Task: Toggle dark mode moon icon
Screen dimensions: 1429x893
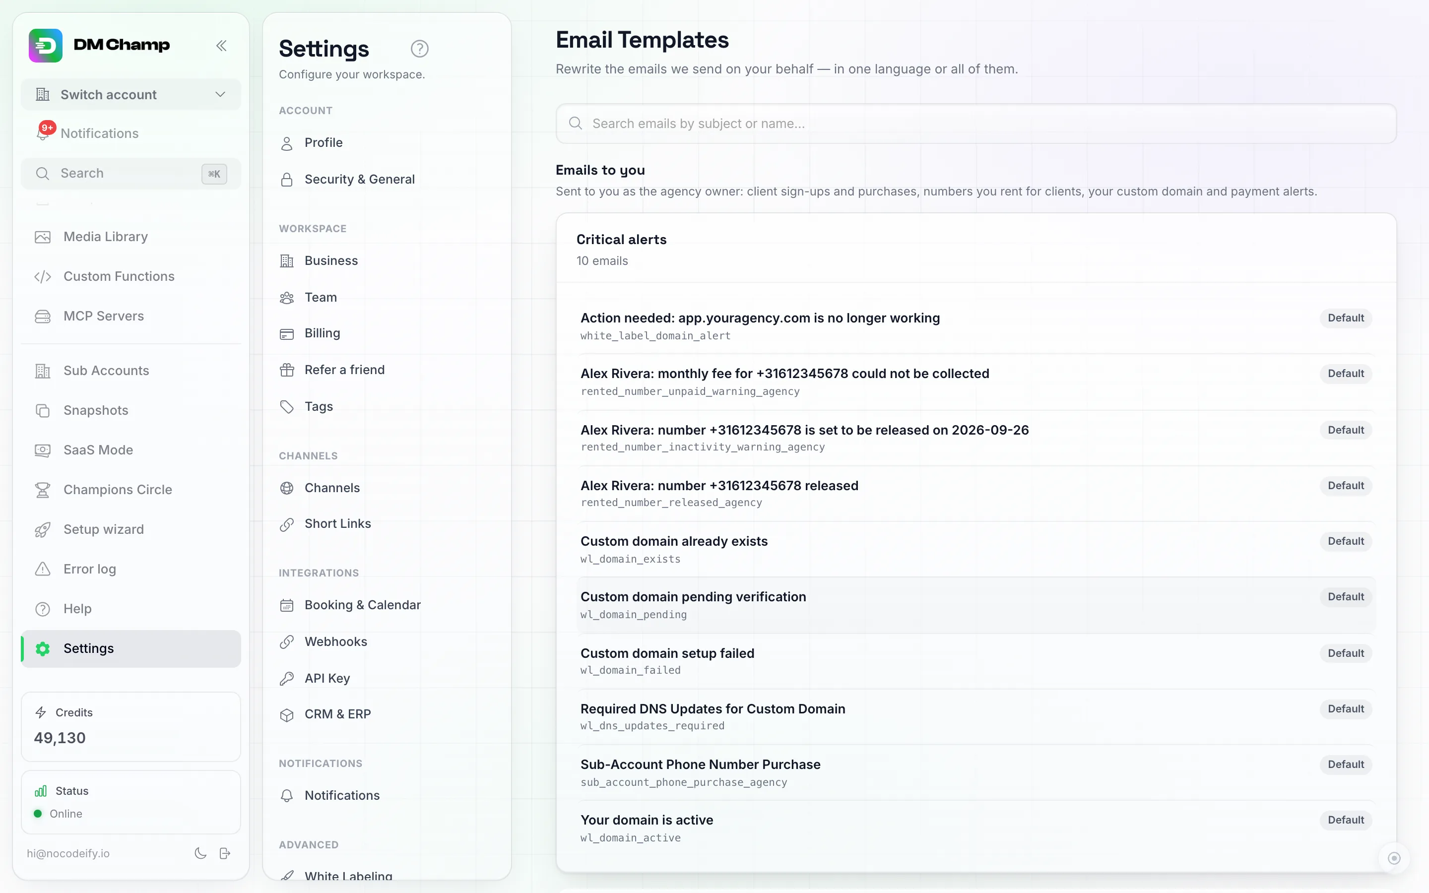Action: (201, 853)
